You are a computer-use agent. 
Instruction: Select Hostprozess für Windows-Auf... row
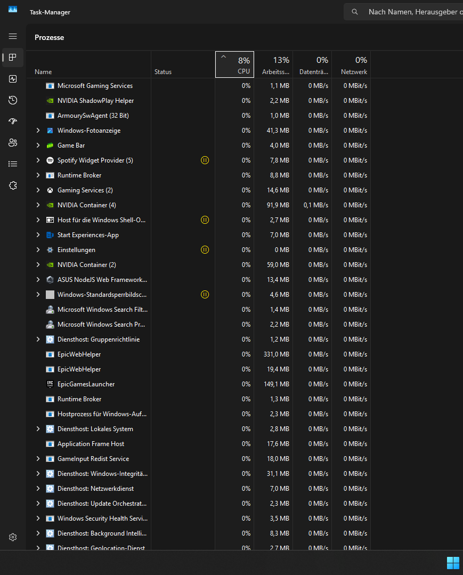(198, 414)
